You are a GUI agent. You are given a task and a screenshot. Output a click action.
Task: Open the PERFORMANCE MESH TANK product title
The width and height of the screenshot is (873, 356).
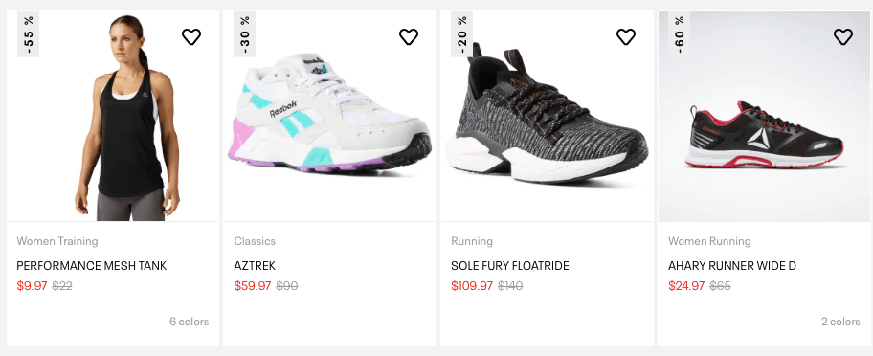coord(91,266)
